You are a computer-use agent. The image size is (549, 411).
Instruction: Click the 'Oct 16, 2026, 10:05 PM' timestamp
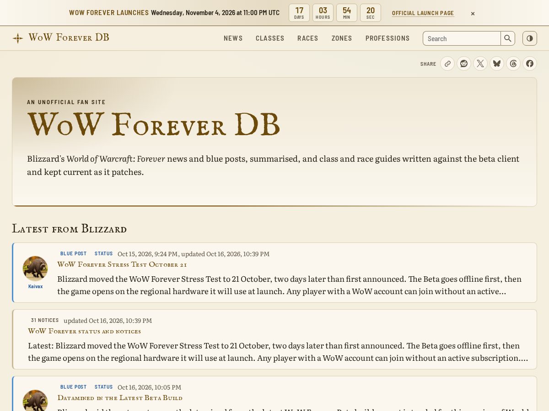click(x=150, y=387)
